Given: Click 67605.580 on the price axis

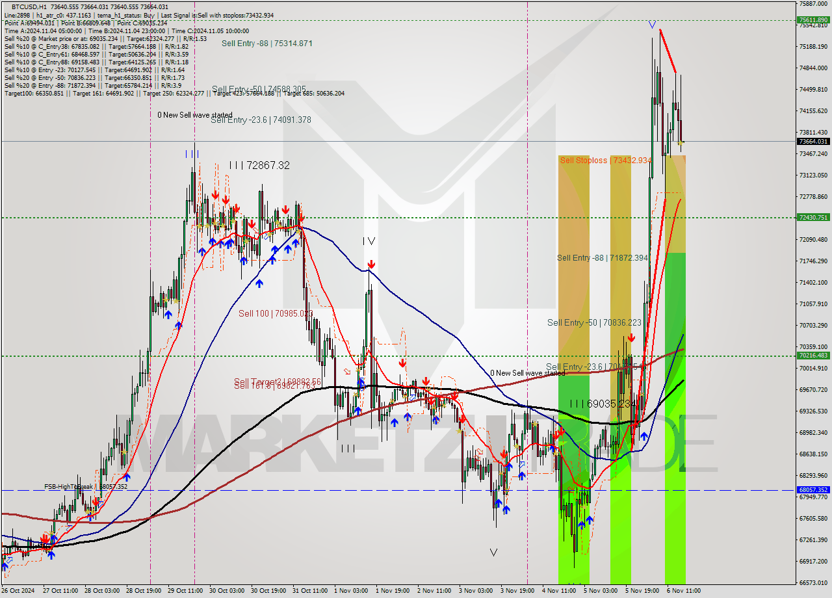Looking at the screenshot, I should (813, 519).
